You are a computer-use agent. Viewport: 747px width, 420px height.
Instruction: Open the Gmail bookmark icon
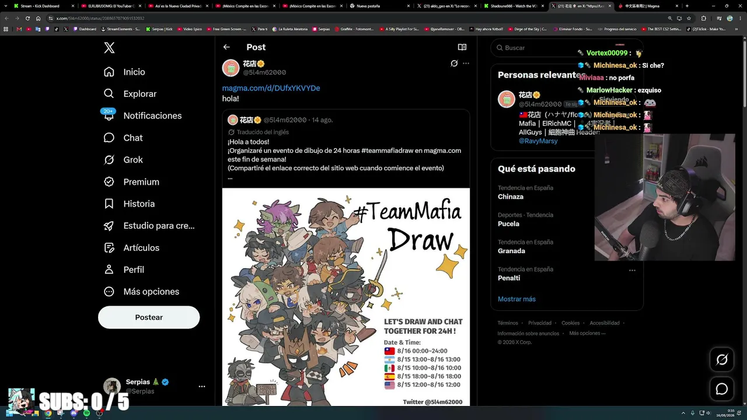19,29
